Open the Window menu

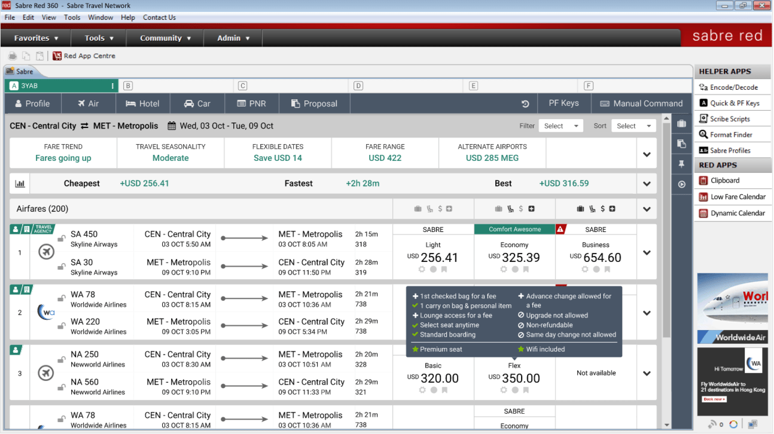point(100,17)
